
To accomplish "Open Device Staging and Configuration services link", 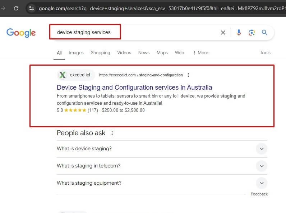I will (x=134, y=87).
